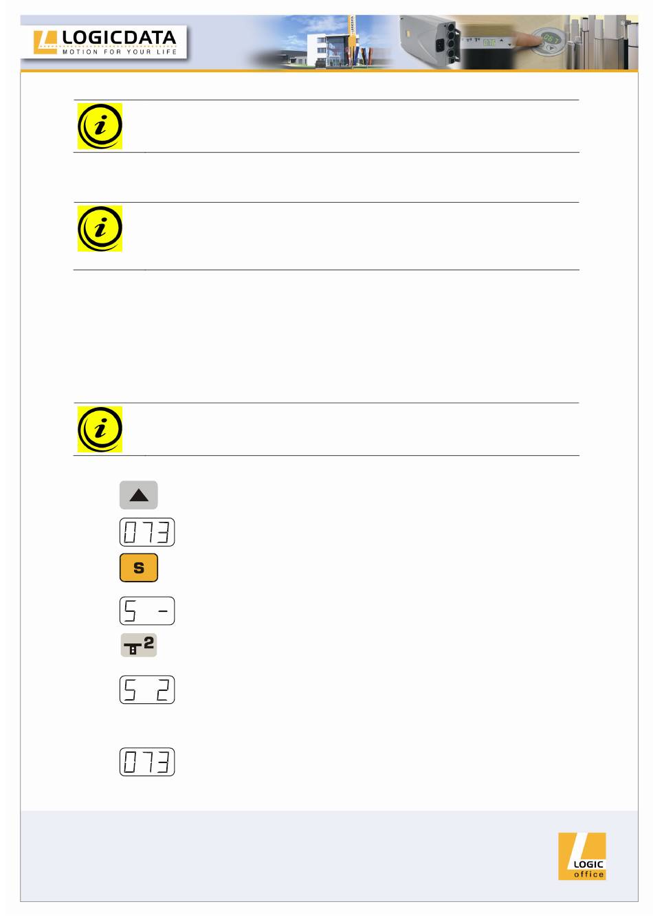Click the yellow L emblem beside LOGICDATA
653x924 pixels.
coord(45,41)
